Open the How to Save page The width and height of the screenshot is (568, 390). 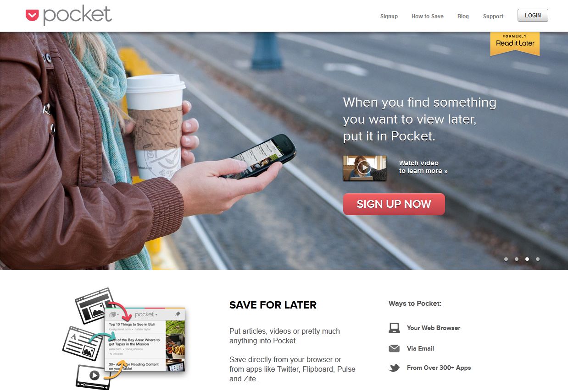click(428, 16)
